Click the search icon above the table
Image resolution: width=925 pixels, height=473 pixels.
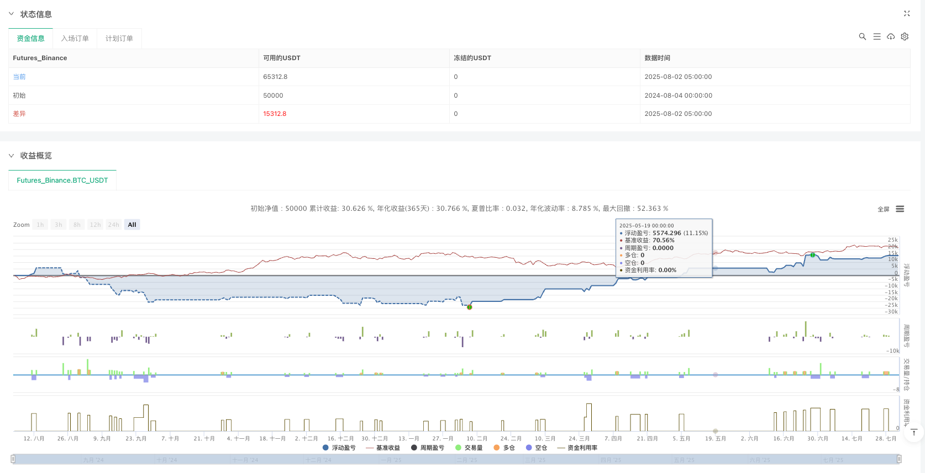(862, 36)
